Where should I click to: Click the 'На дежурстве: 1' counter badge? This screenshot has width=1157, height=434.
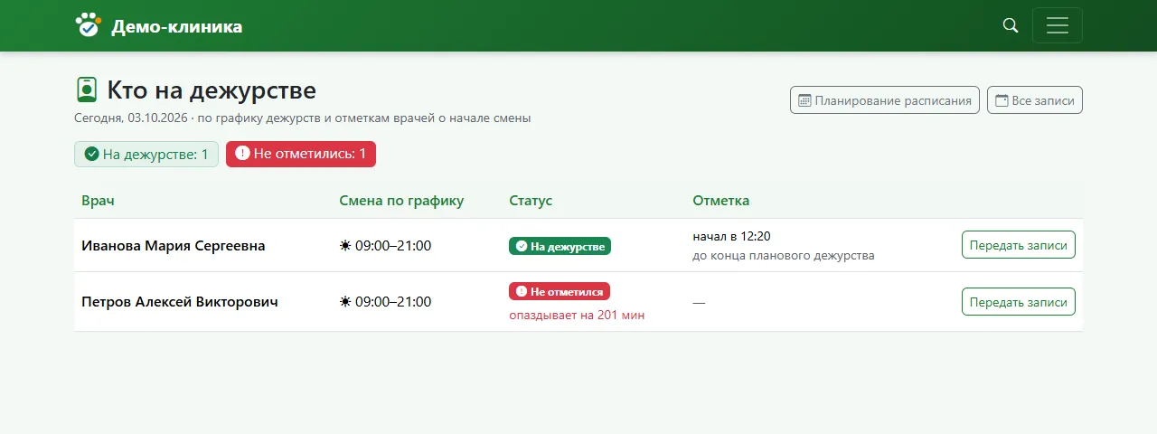click(x=146, y=154)
